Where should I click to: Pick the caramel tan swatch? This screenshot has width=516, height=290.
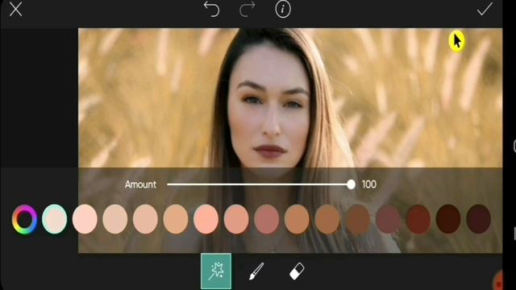(x=297, y=219)
